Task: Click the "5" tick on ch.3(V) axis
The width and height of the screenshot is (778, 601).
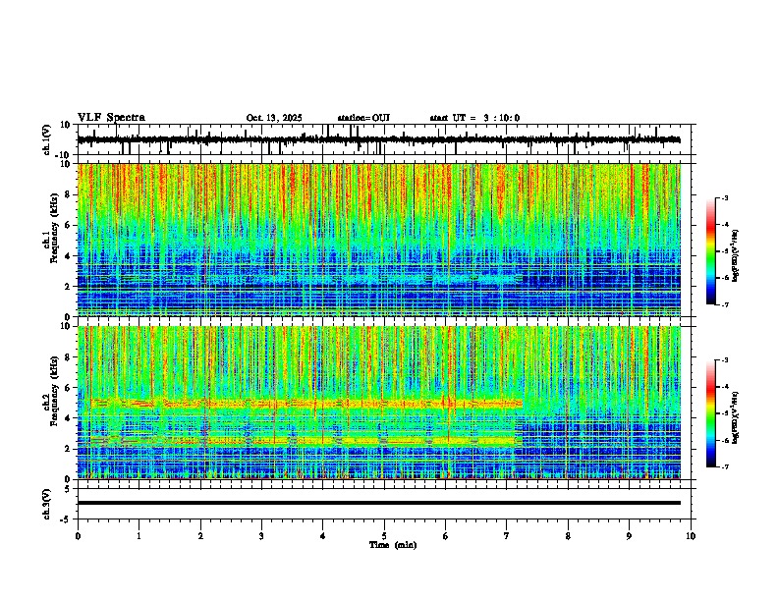Action: 69,488
